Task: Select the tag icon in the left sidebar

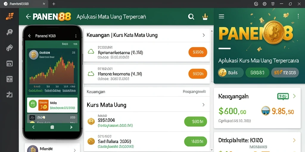Action: (10, 48)
